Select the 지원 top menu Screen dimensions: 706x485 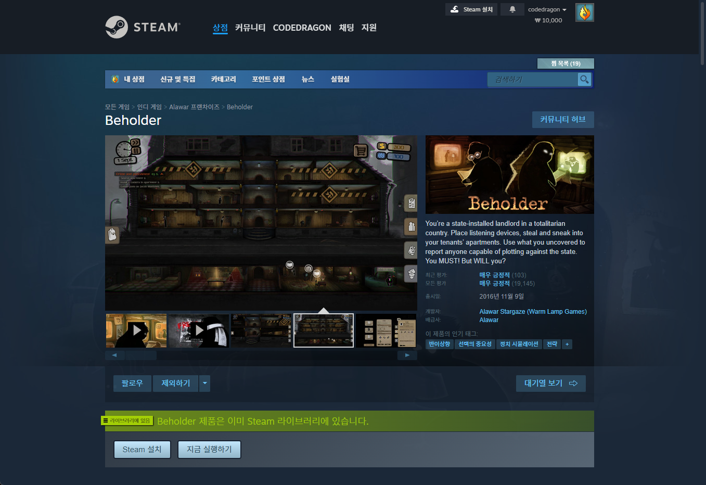[x=369, y=28]
